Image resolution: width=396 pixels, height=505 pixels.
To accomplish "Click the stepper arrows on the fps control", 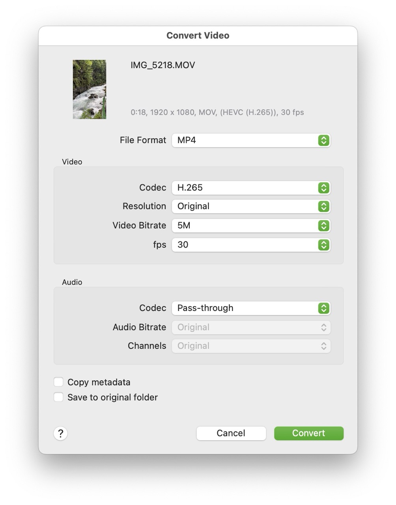I will [x=323, y=245].
